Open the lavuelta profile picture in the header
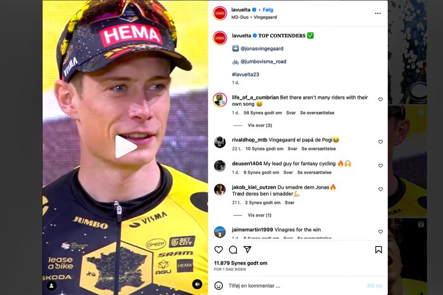The height and width of the screenshot is (295, 443). [x=220, y=13]
